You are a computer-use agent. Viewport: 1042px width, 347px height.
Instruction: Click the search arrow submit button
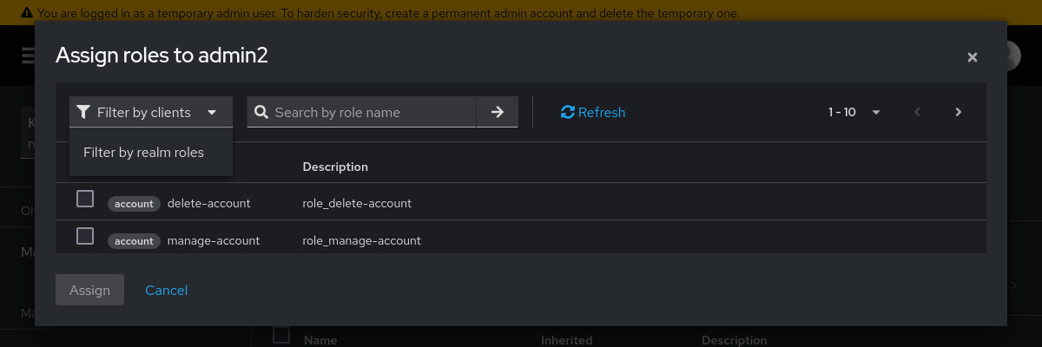498,112
